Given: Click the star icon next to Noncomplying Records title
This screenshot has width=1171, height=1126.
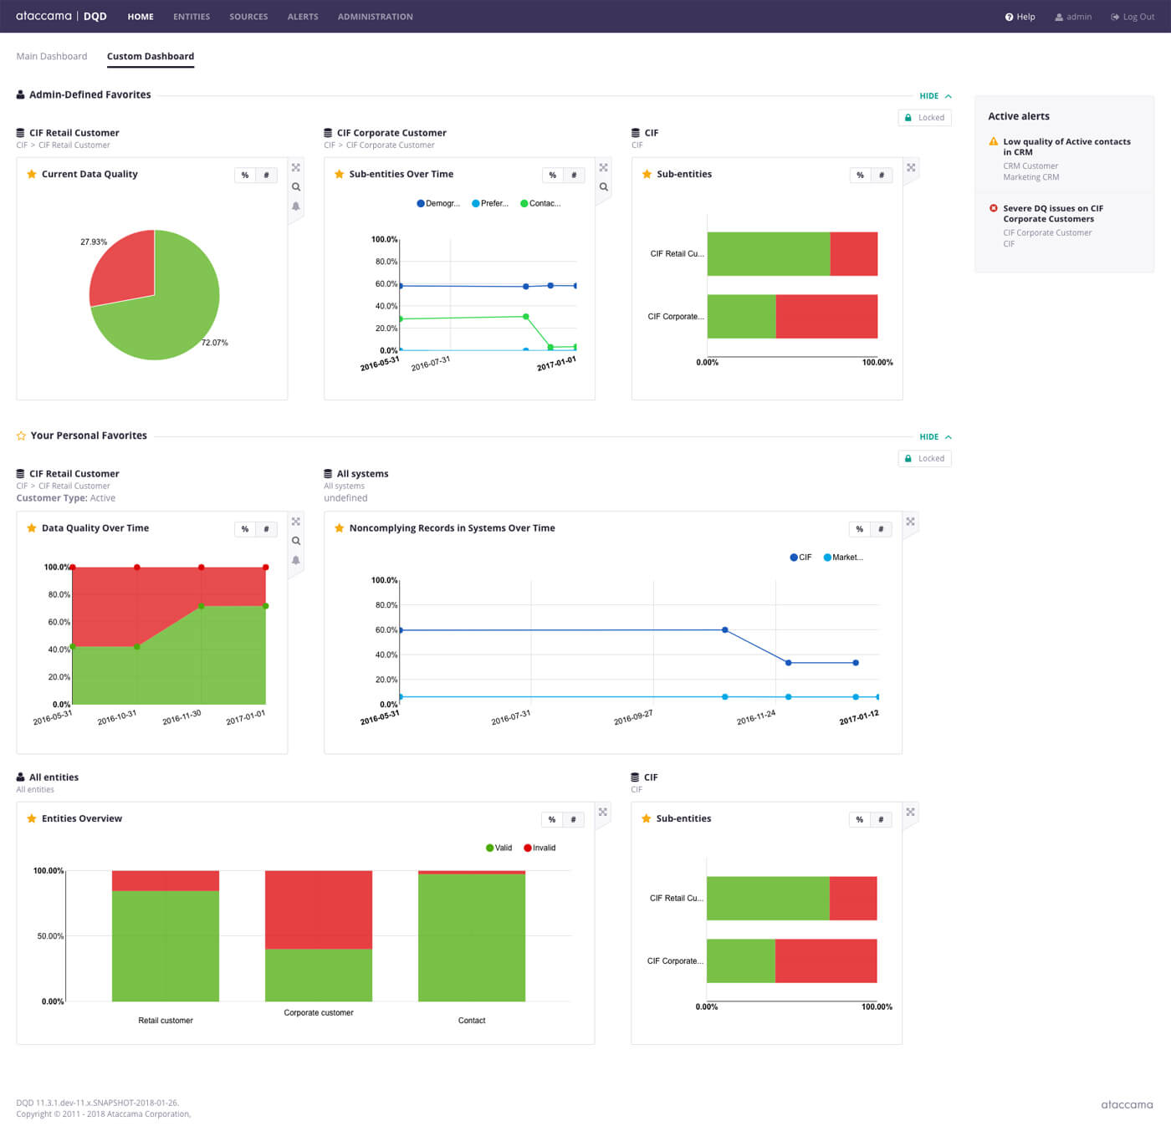Looking at the screenshot, I should (340, 527).
